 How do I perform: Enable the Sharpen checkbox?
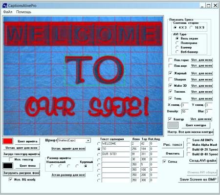[170, 79]
